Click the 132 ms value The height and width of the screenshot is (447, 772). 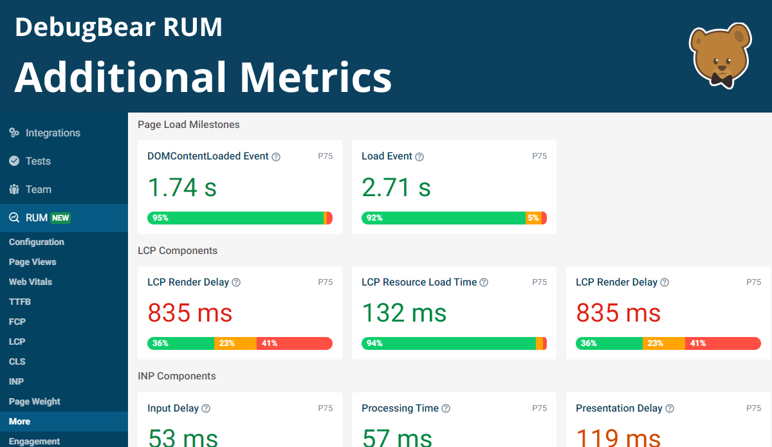click(404, 313)
